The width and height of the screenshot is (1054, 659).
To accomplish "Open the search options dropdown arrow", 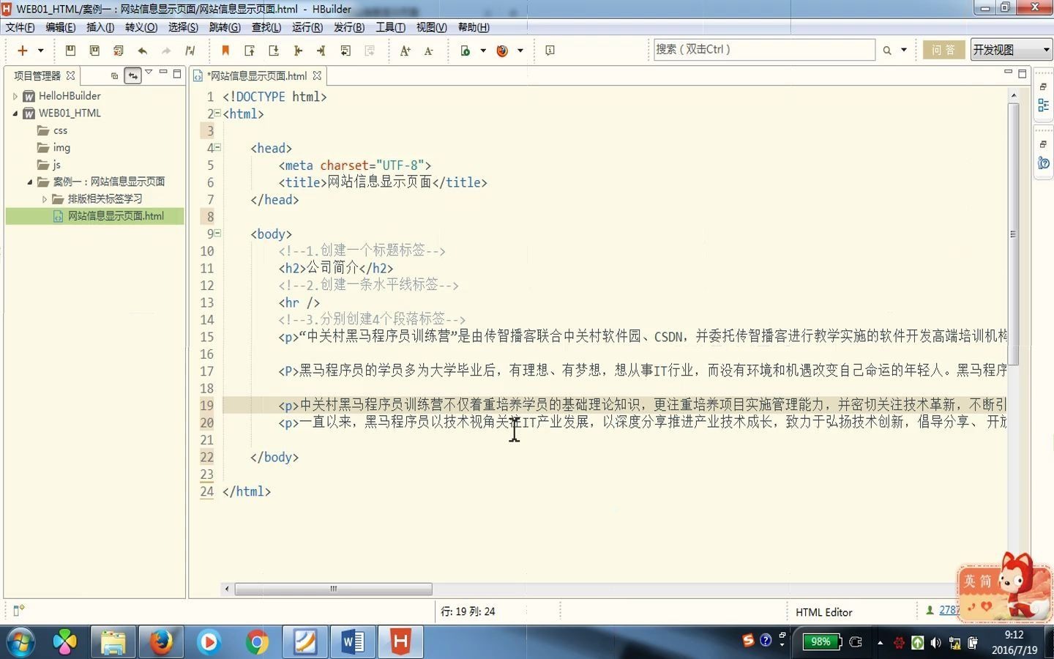I will pyautogui.click(x=904, y=51).
